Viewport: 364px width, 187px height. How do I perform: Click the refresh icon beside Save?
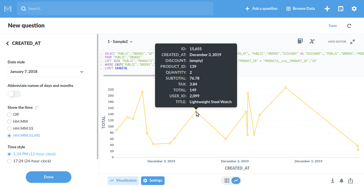[349, 26]
